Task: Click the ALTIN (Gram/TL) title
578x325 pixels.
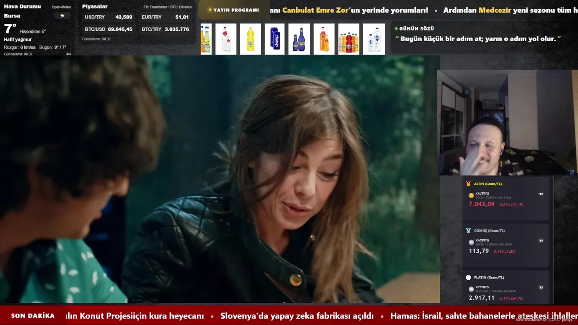Action: click(488, 184)
